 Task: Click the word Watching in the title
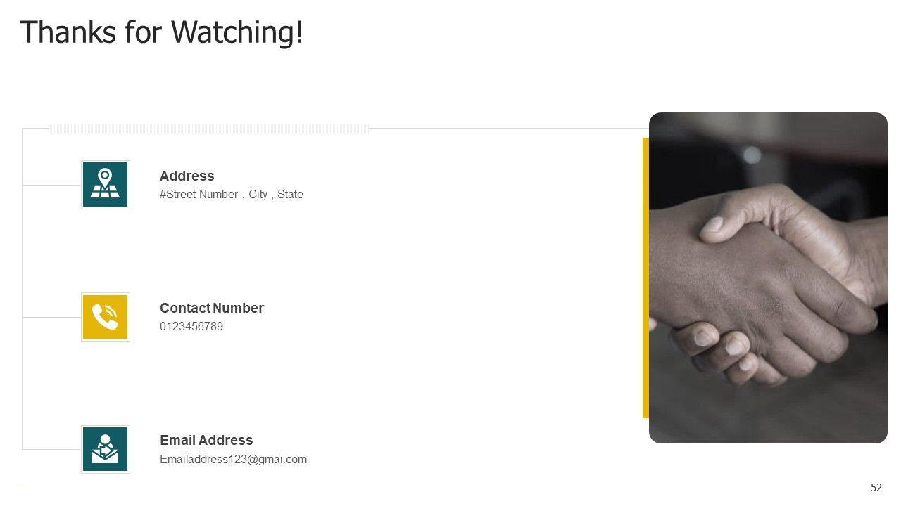[238, 32]
